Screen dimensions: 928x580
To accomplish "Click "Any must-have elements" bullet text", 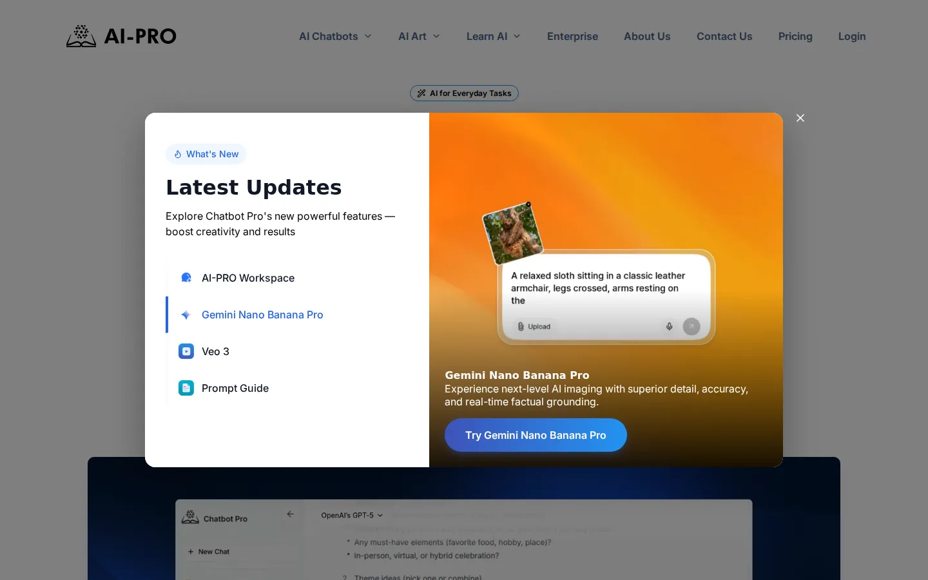I will pyautogui.click(x=452, y=543).
